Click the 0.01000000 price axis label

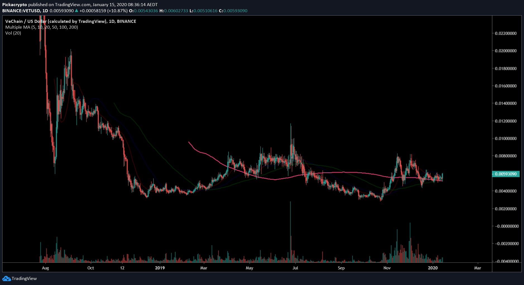click(506, 139)
